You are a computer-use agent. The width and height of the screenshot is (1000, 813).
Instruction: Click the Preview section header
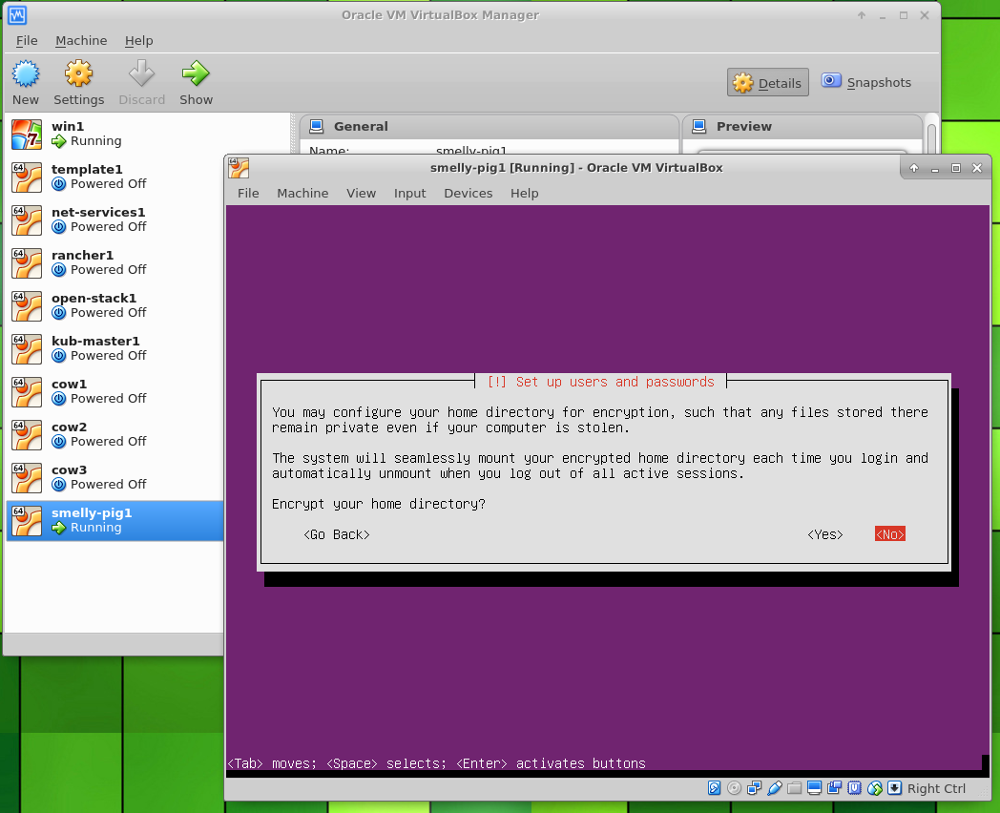pyautogui.click(x=802, y=126)
